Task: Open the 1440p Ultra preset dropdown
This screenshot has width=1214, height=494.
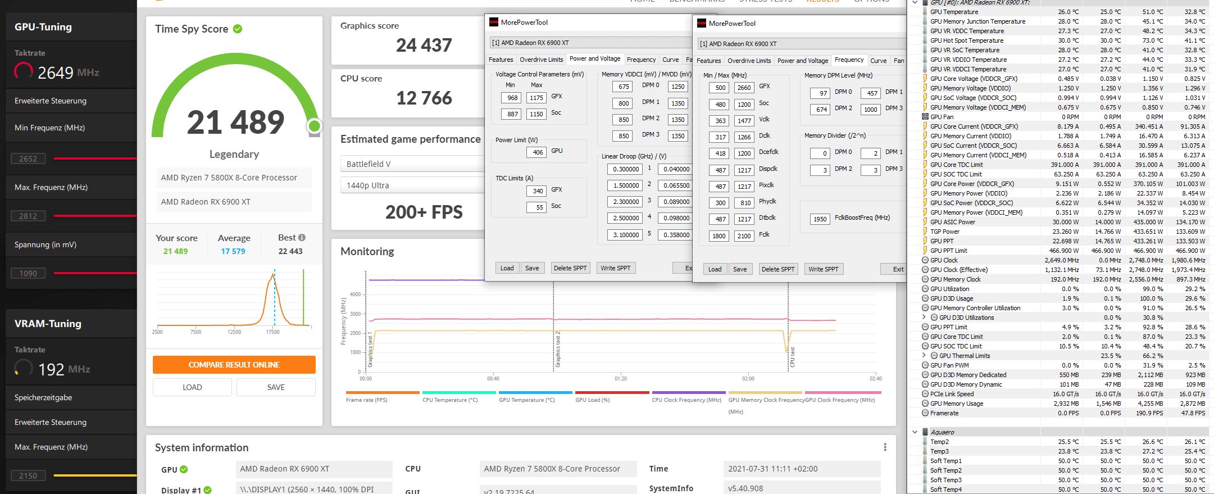Action: click(x=411, y=185)
